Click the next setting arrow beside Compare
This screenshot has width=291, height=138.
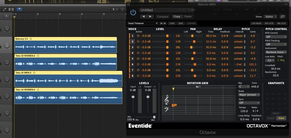click(150, 17)
